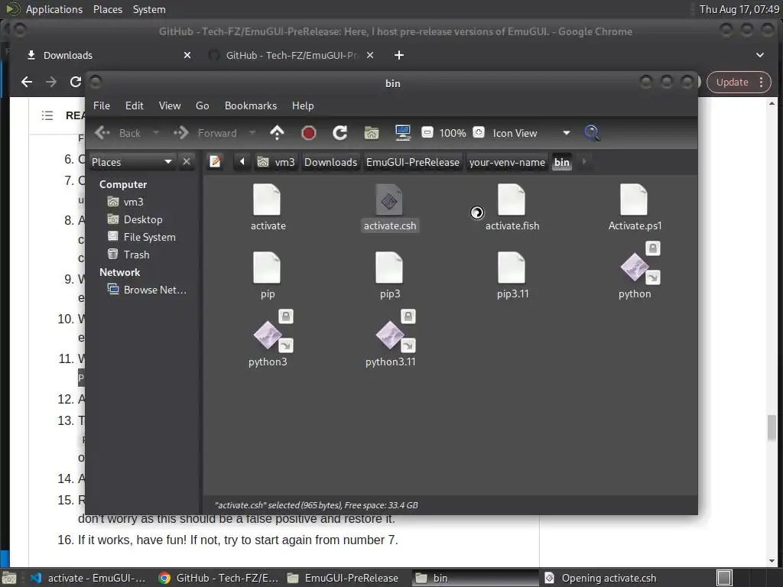This screenshot has height=587, width=783.
Task: Click the Back navigation arrow in file manager
Action: pos(102,133)
